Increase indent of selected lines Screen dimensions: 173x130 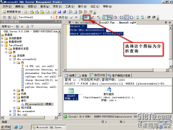154,17
